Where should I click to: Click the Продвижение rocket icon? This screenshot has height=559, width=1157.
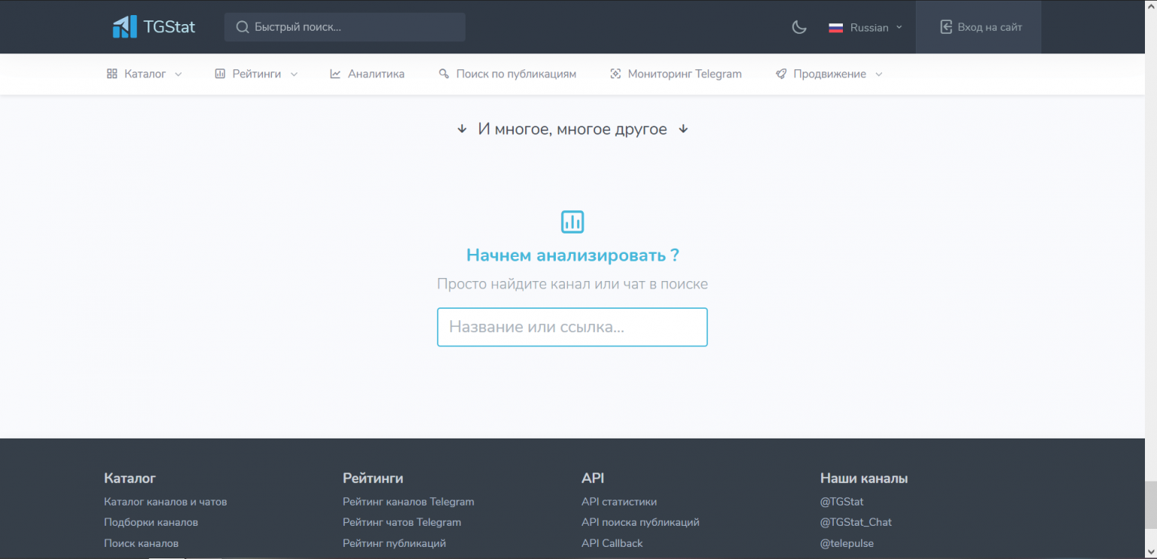tap(781, 74)
